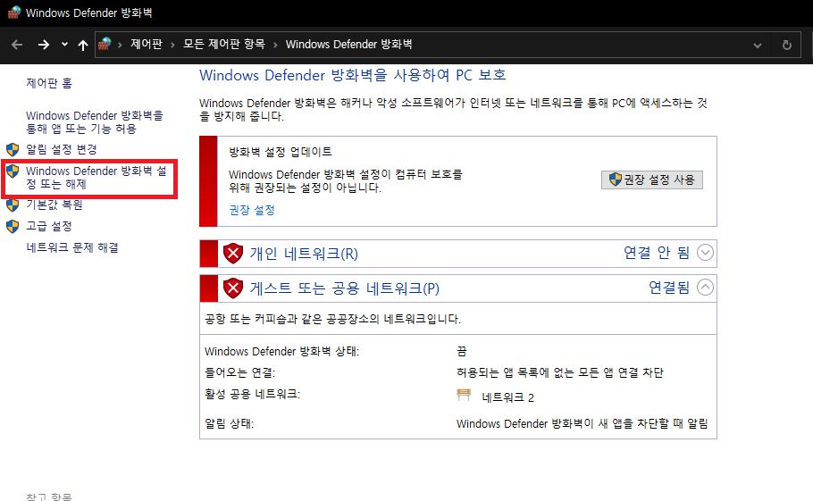Click shield icon beside 기본값 복원

[13, 205]
